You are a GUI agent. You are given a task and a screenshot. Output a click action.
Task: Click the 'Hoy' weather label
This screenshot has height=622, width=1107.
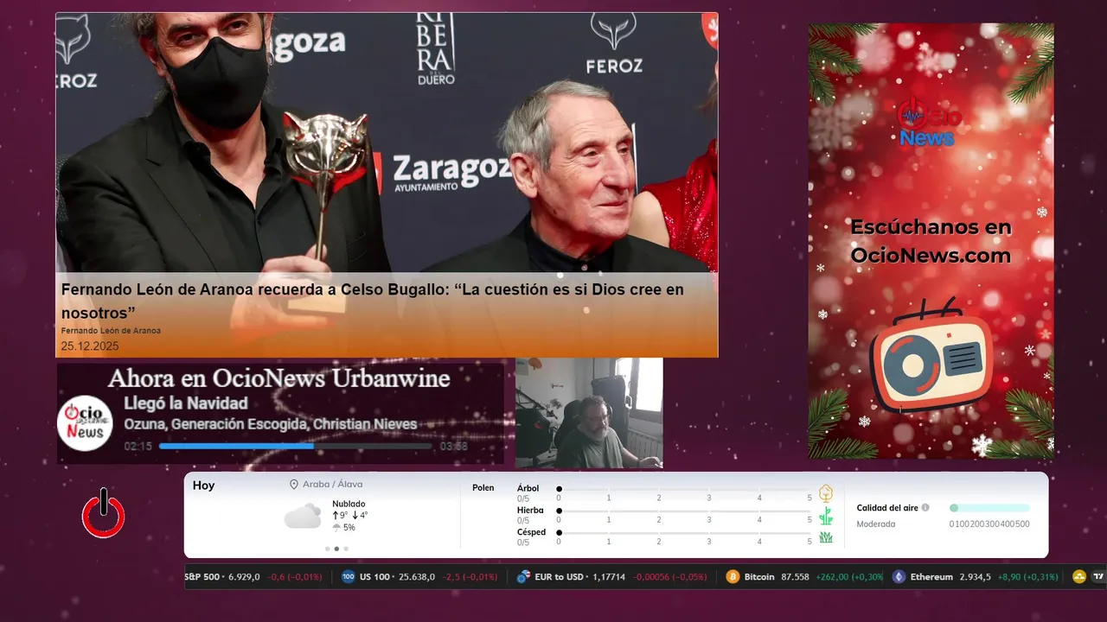(204, 486)
